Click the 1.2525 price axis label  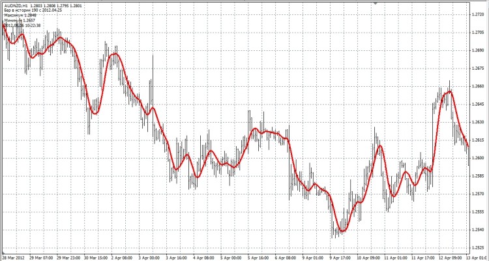click(477, 248)
